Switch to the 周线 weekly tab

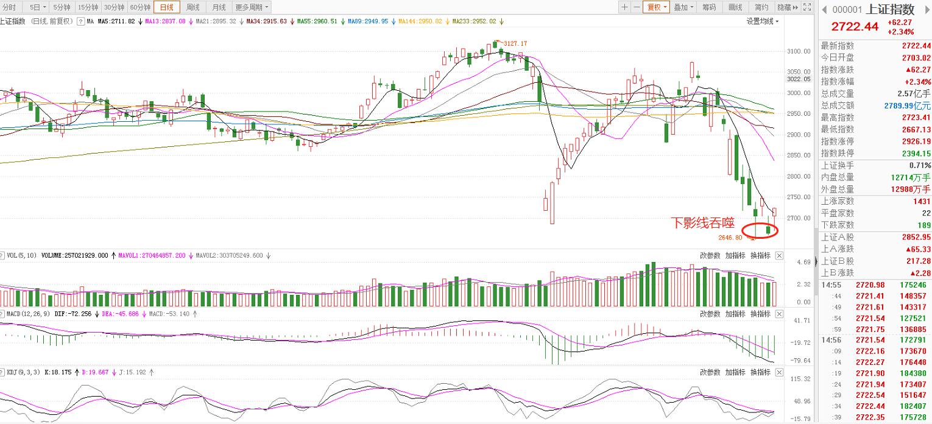pyautogui.click(x=193, y=7)
